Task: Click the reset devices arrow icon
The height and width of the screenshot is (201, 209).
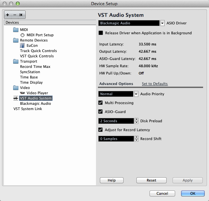Action: click(21, 15)
